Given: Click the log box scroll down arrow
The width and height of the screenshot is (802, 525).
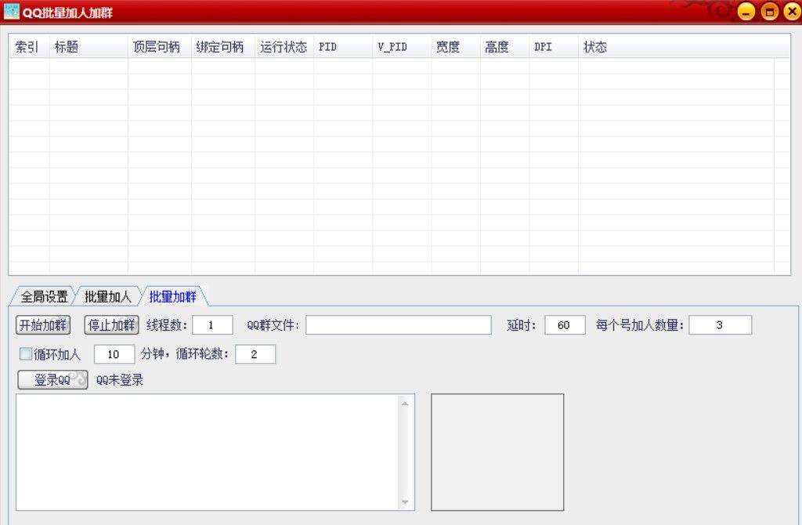Looking at the screenshot, I should point(405,501).
